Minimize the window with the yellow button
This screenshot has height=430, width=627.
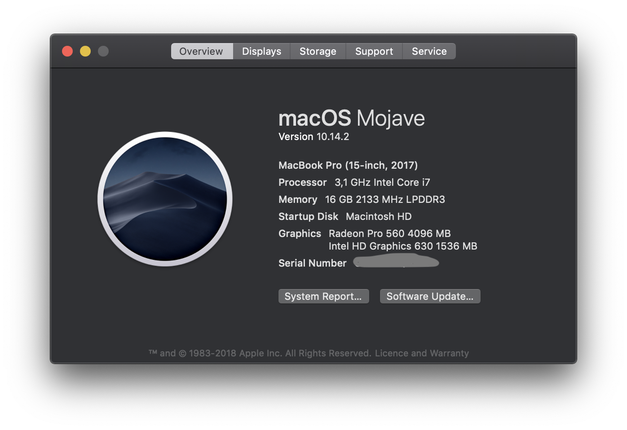pos(85,51)
